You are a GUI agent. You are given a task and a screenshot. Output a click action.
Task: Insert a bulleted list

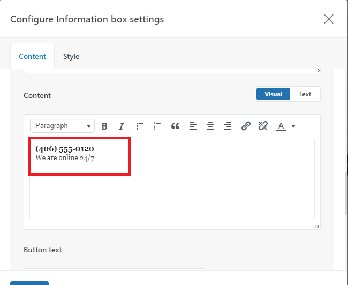[x=140, y=126]
